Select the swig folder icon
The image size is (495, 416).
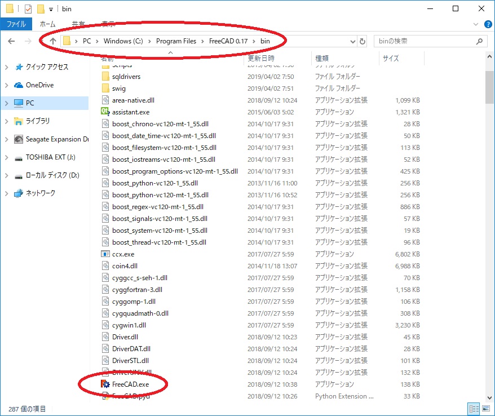click(x=105, y=88)
